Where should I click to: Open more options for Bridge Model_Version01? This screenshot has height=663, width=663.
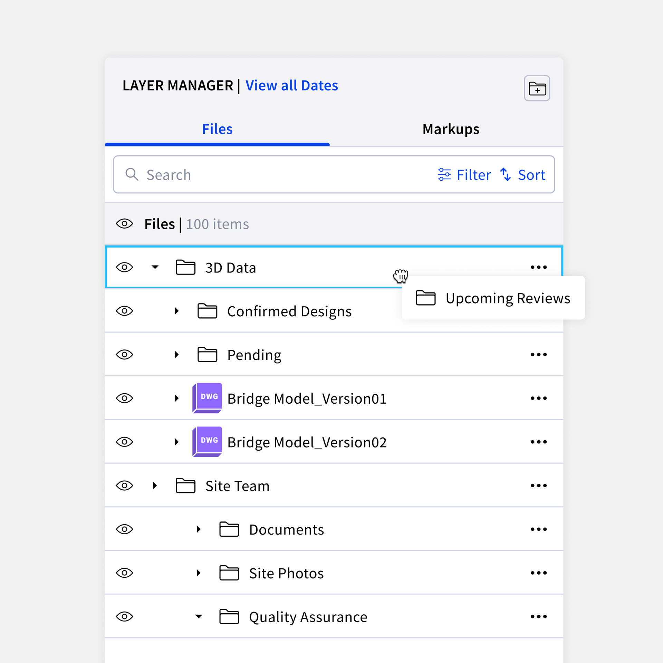coord(539,398)
